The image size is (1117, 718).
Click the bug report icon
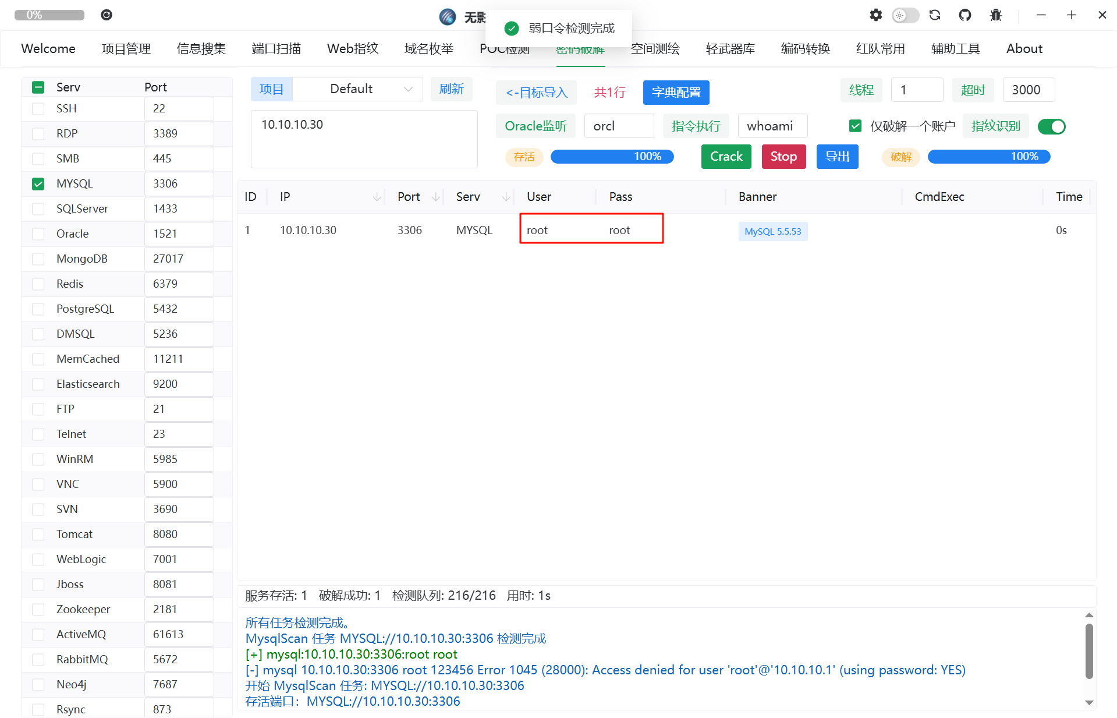996,15
